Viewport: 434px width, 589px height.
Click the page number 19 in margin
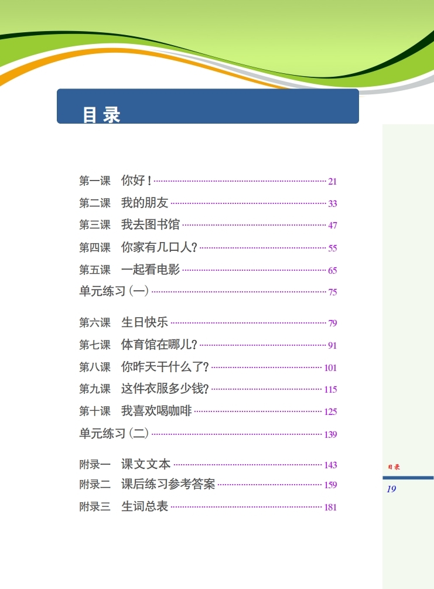(391, 489)
